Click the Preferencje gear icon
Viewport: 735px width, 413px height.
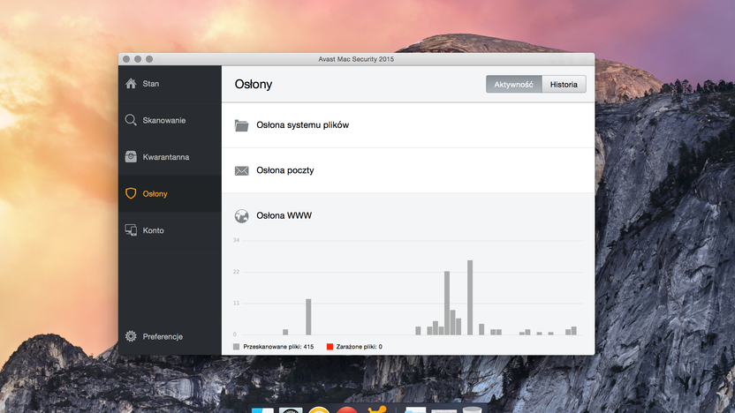coord(131,336)
